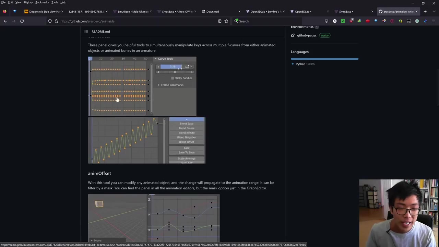This screenshot has width=439, height=247.
Task: Open a new tab with plus icon
Action: 425,12
